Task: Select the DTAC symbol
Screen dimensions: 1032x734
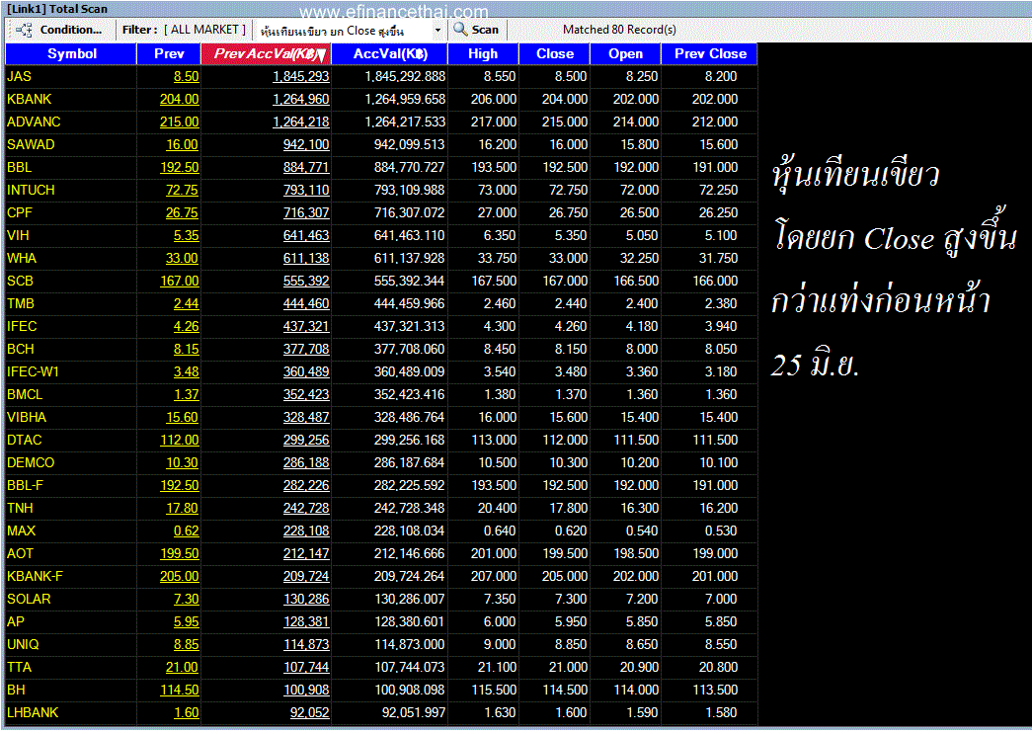Action: tap(24, 440)
